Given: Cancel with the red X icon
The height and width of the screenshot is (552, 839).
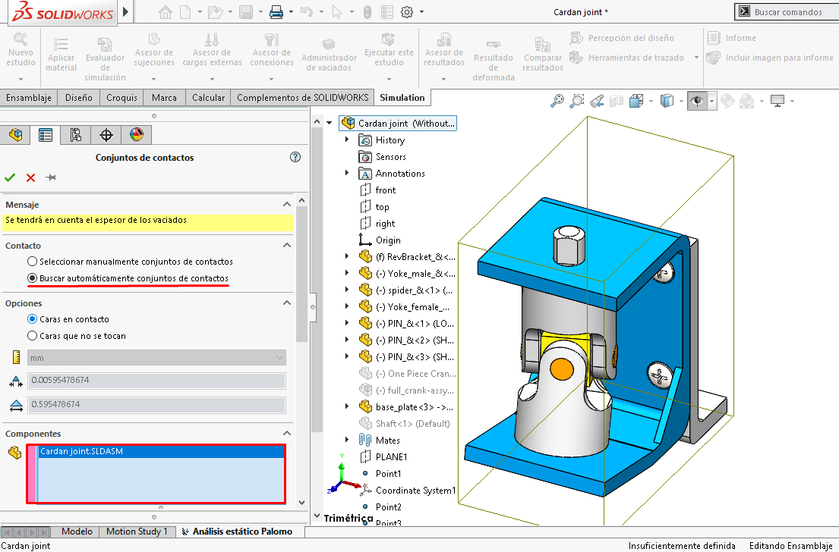Looking at the screenshot, I should point(30,177).
